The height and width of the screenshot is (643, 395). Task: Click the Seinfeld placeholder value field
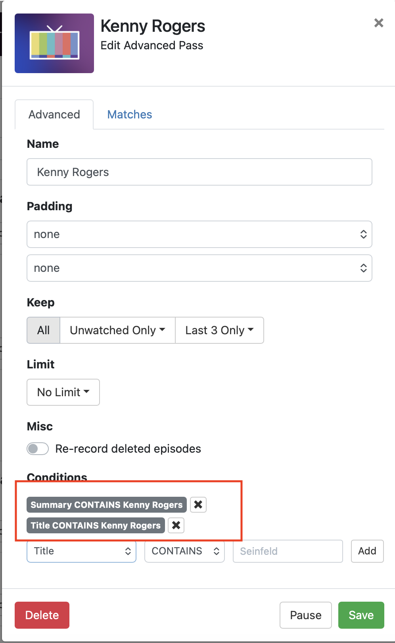point(288,551)
